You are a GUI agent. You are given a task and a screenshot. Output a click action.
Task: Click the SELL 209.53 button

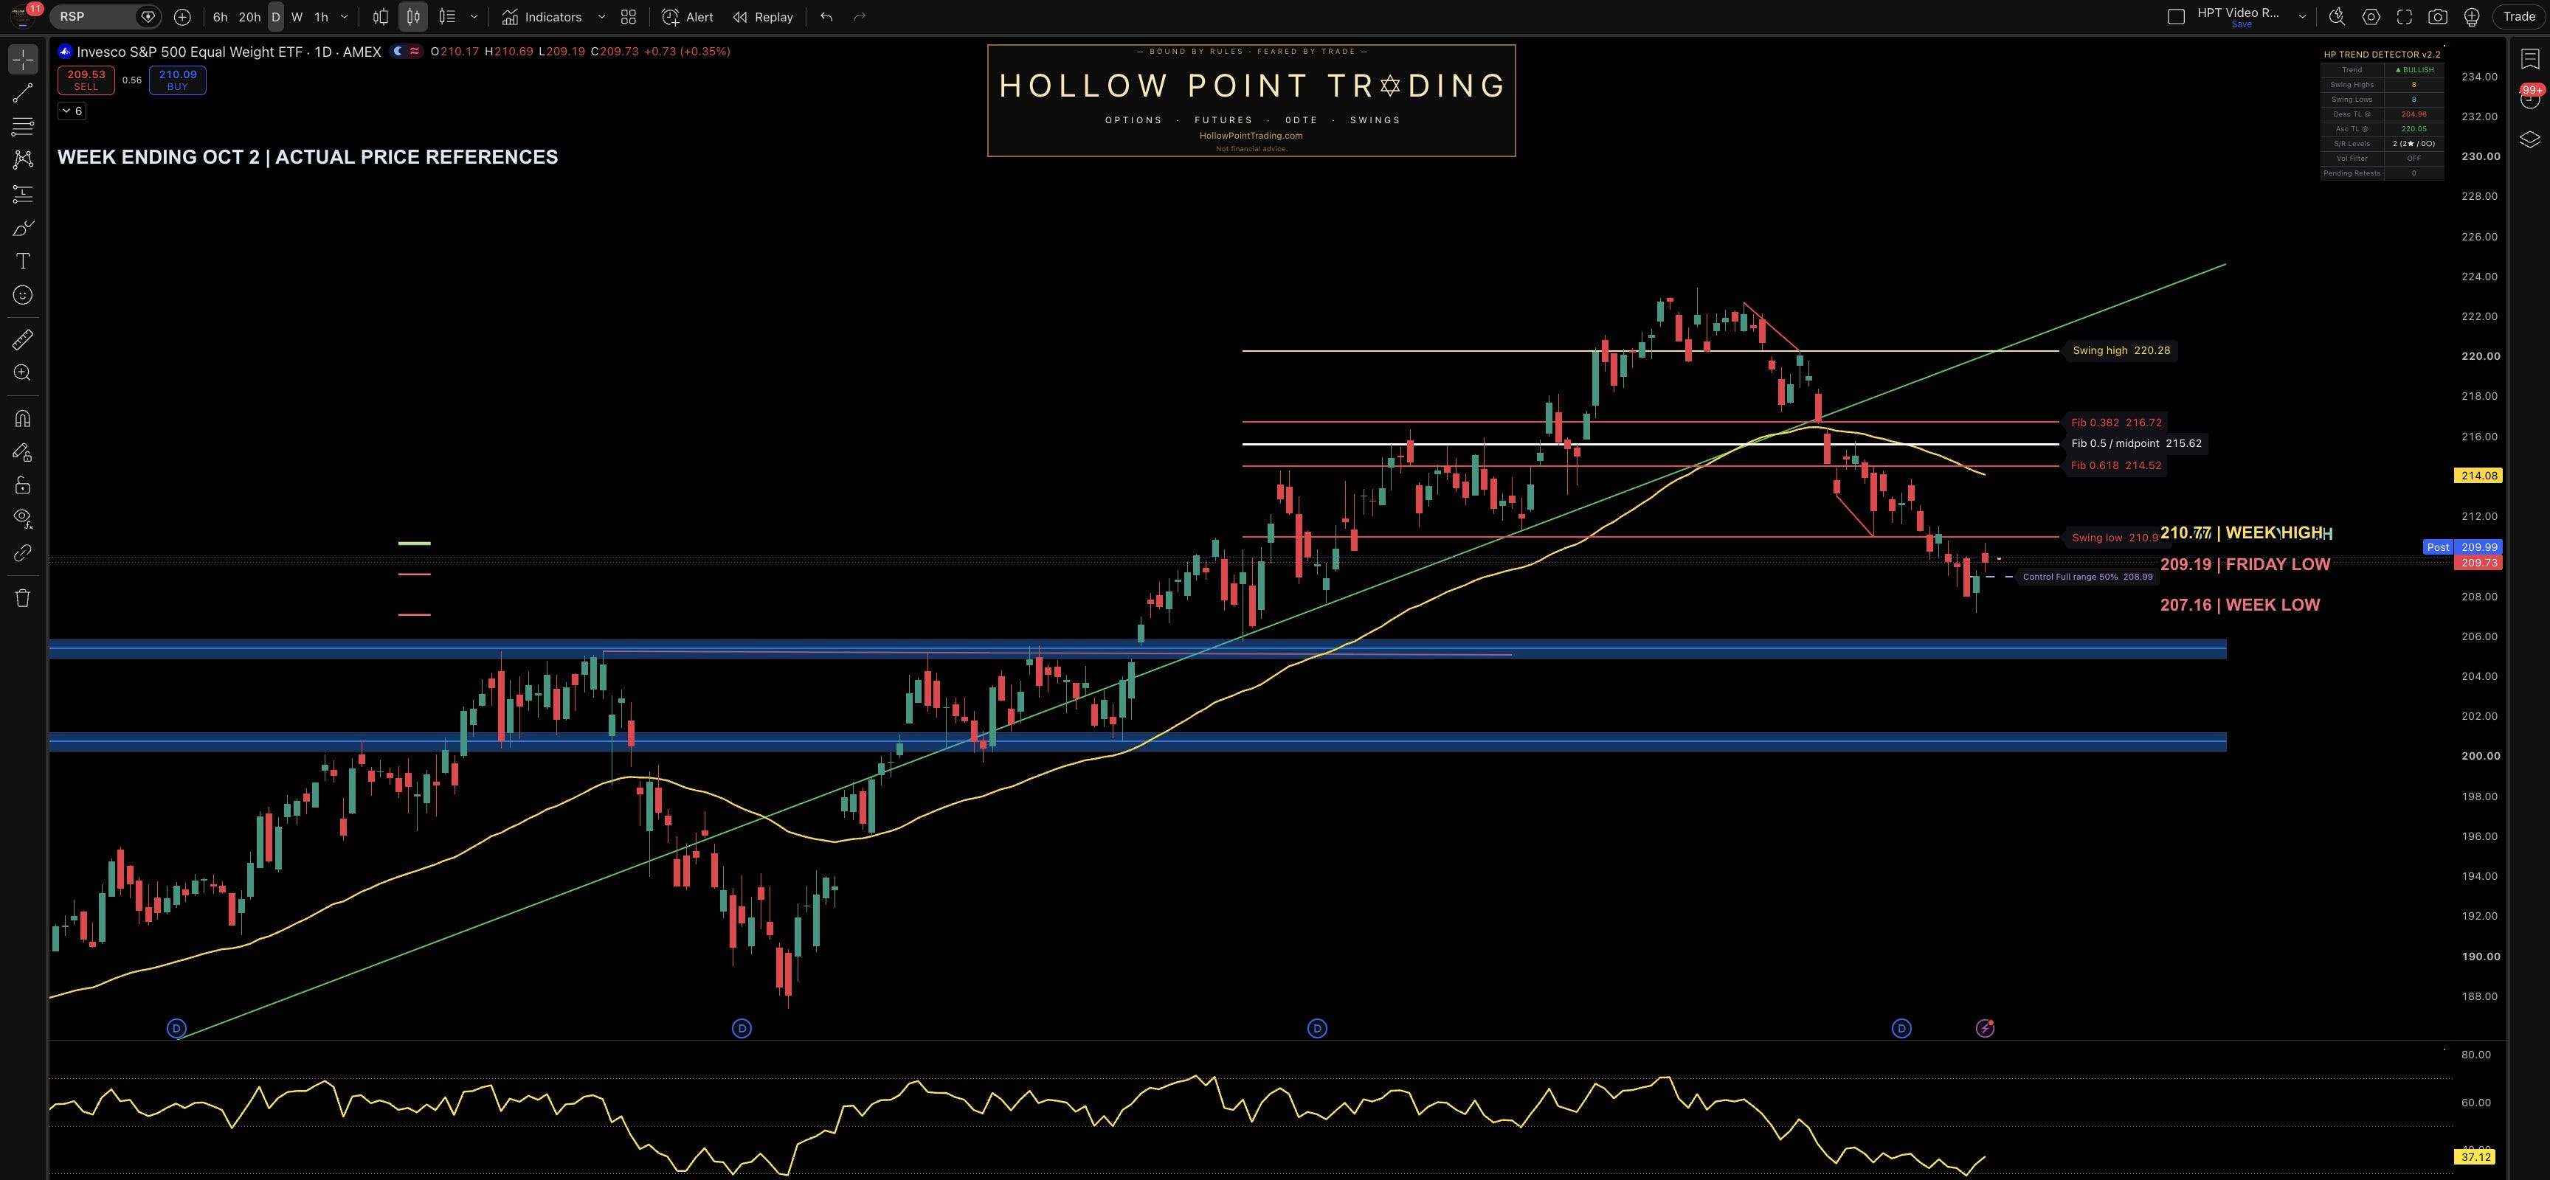coord(86,80)
